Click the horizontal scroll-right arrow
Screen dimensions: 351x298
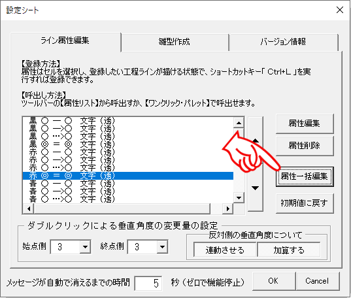click(228, 208)
